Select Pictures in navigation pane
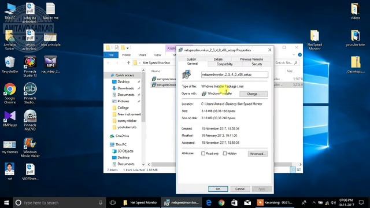 click(123, 101)
